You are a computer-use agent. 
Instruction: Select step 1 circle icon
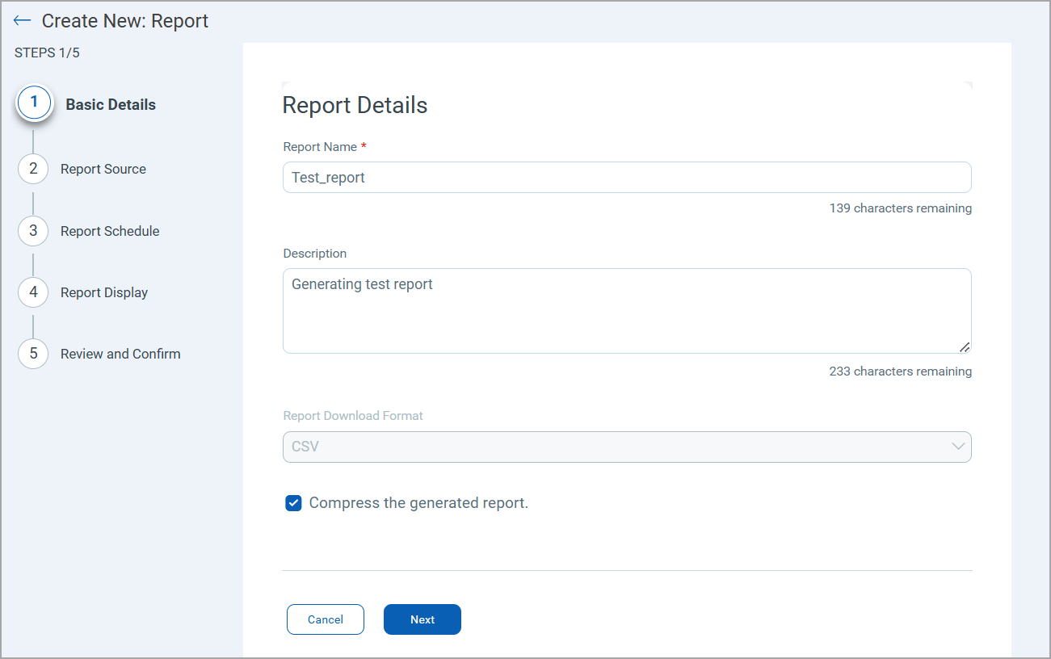pyautogui.click(x=34, y=103)
